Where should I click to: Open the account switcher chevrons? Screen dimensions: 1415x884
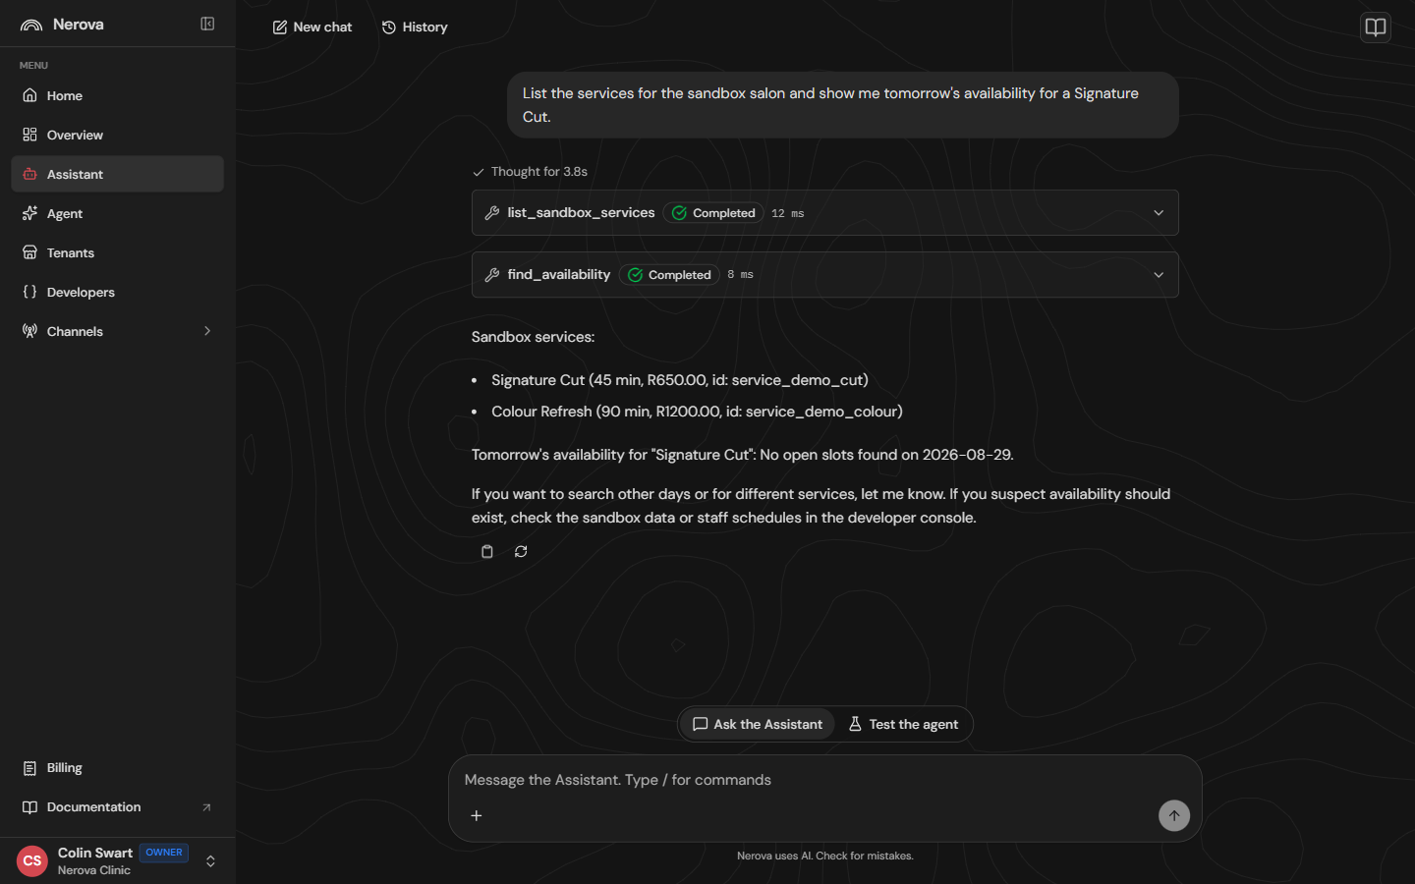coord(210,861)
